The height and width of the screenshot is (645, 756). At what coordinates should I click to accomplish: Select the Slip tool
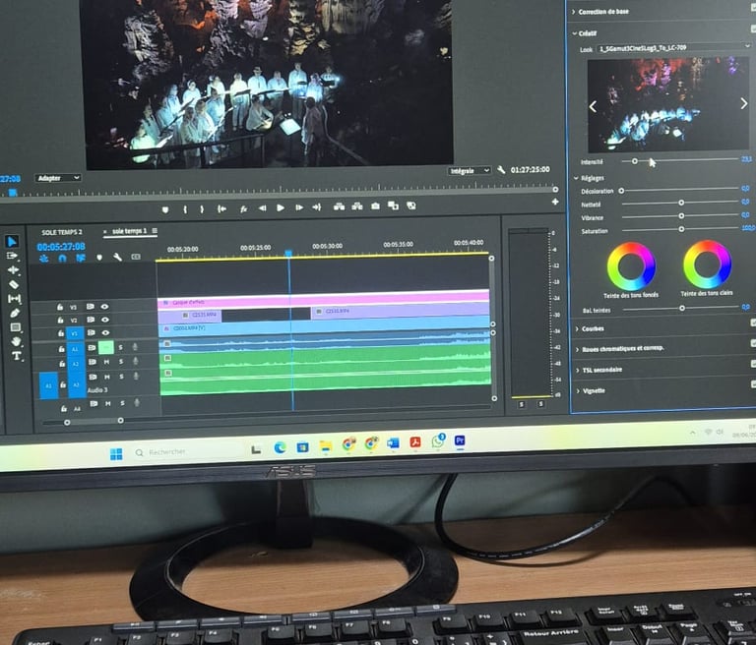click(14, 299)
